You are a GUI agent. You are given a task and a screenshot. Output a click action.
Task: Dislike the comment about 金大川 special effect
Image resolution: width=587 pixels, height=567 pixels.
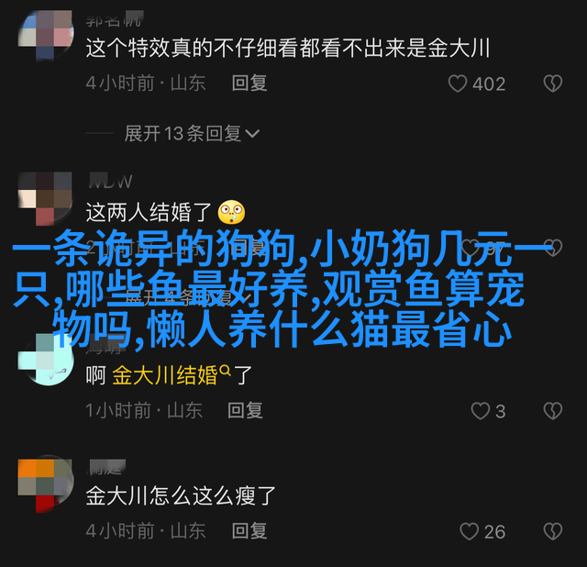click(x=552, y=83)
